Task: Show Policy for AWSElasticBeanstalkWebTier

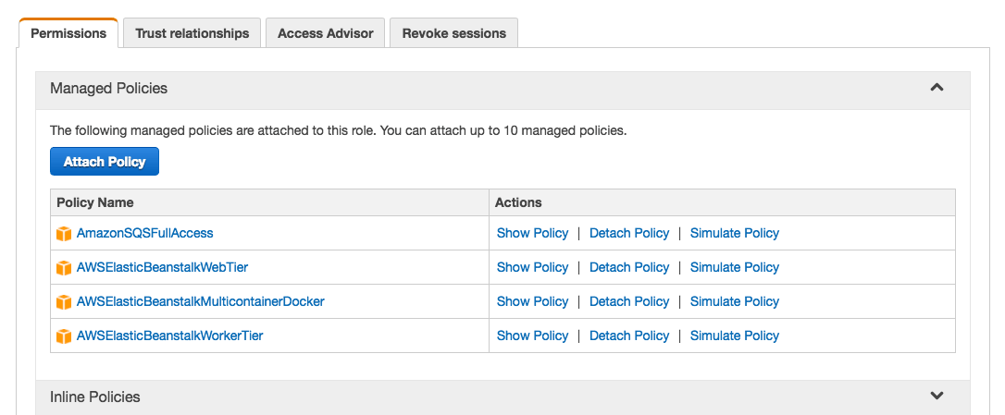Action: click(x=532, y=267)
